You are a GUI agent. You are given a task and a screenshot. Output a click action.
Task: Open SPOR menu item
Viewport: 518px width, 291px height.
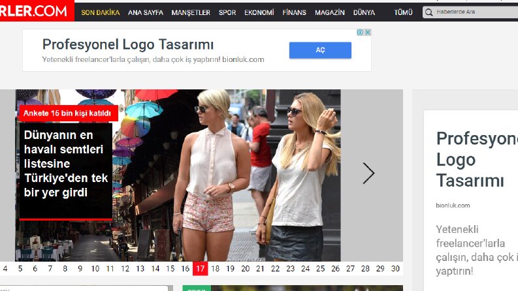click(x=227, y=12)
